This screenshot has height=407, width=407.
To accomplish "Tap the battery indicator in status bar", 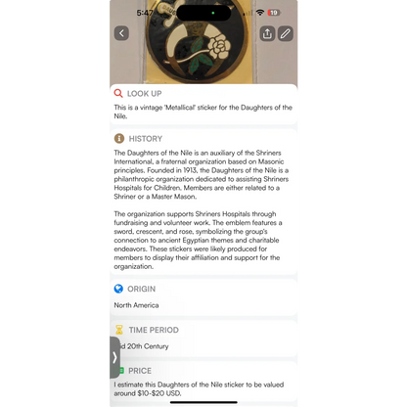I will [x=274, y=13].
